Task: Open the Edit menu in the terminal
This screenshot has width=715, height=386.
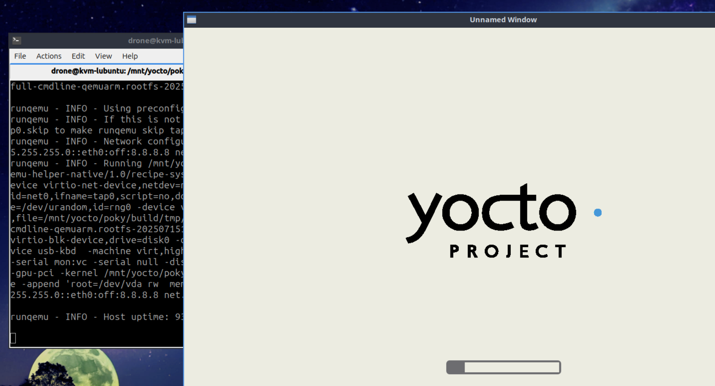Action: pos(78,56)
